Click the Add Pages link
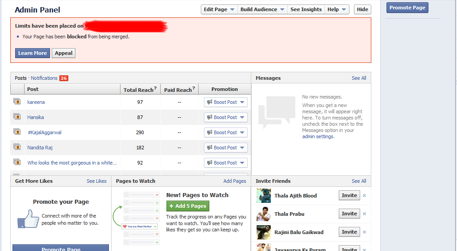The height and width of the screenshot is (251, 457). 235,181
